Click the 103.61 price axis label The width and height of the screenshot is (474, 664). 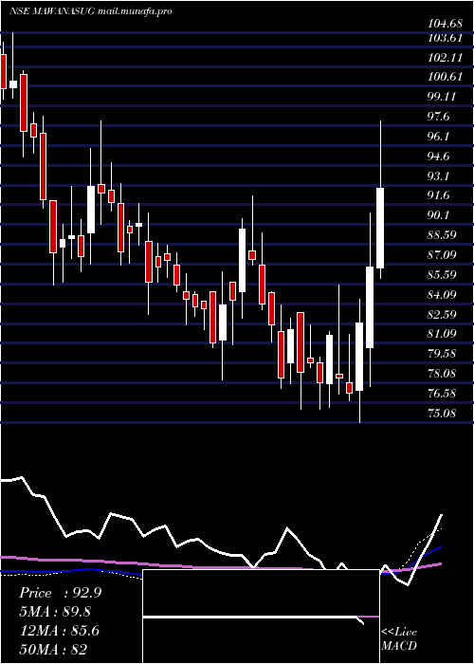point(445,38)
